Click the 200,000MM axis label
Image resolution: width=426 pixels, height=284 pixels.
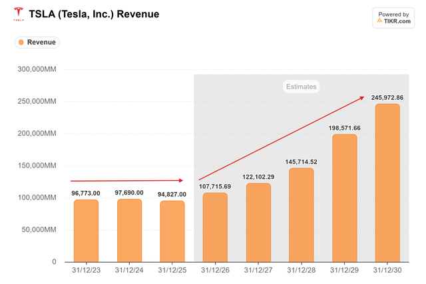37,133
